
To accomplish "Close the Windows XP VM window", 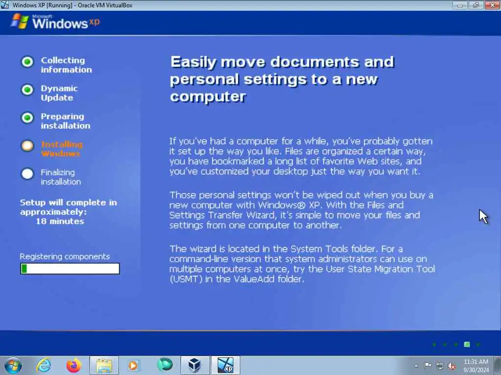I will pyautogui.click(x=492, y=5).
